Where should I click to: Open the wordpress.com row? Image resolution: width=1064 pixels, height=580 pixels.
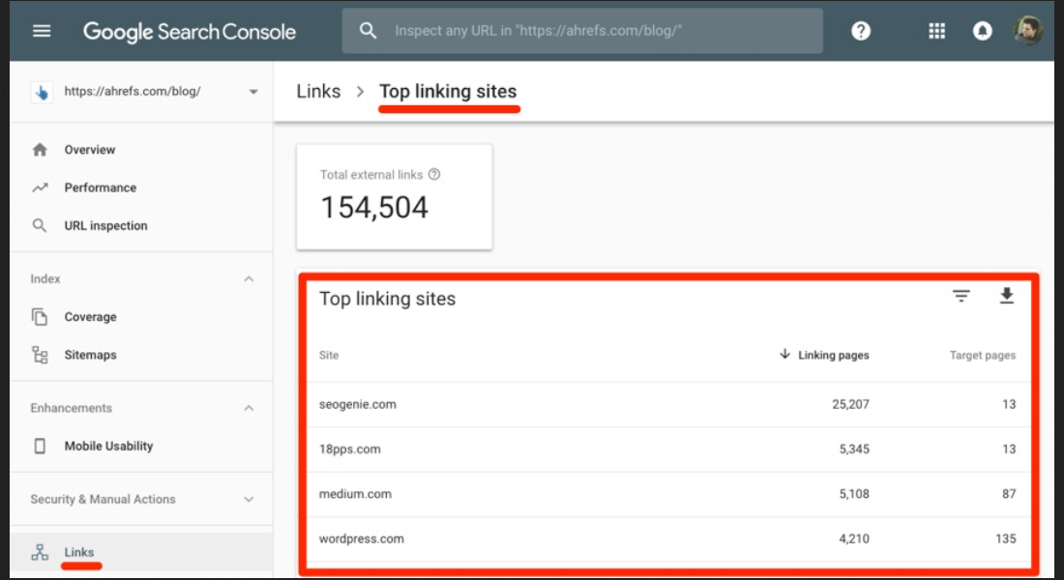click(x=668, y=538)
